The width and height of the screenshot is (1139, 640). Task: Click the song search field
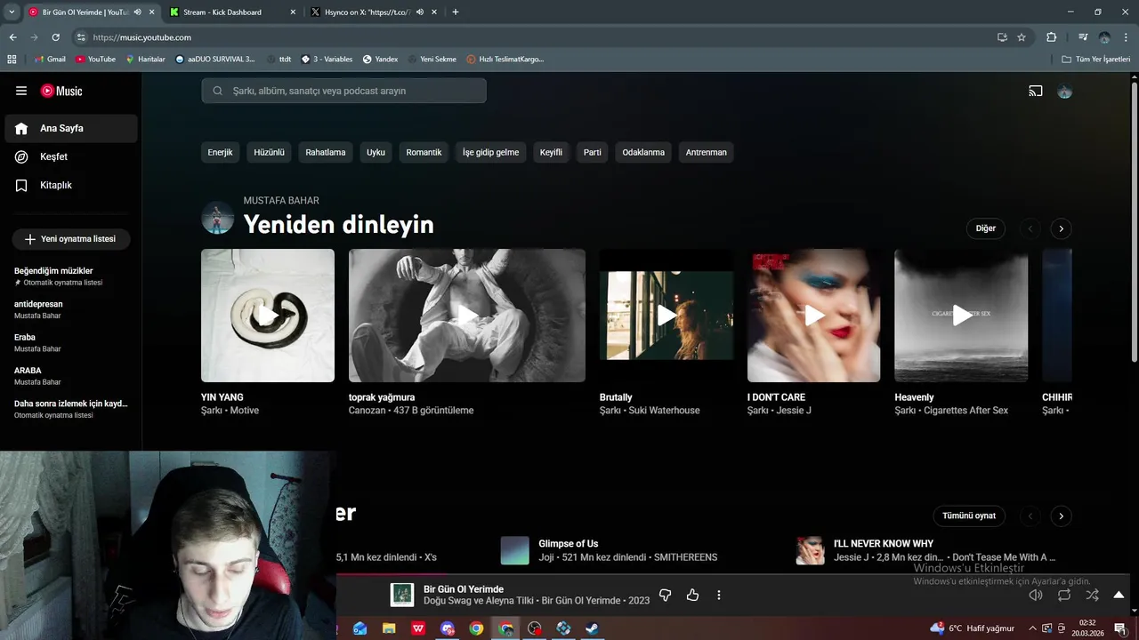[343, 91]
